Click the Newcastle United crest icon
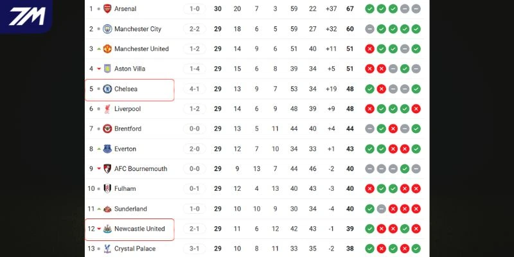Viewport: 514px width, 257px height. [107, 229]
